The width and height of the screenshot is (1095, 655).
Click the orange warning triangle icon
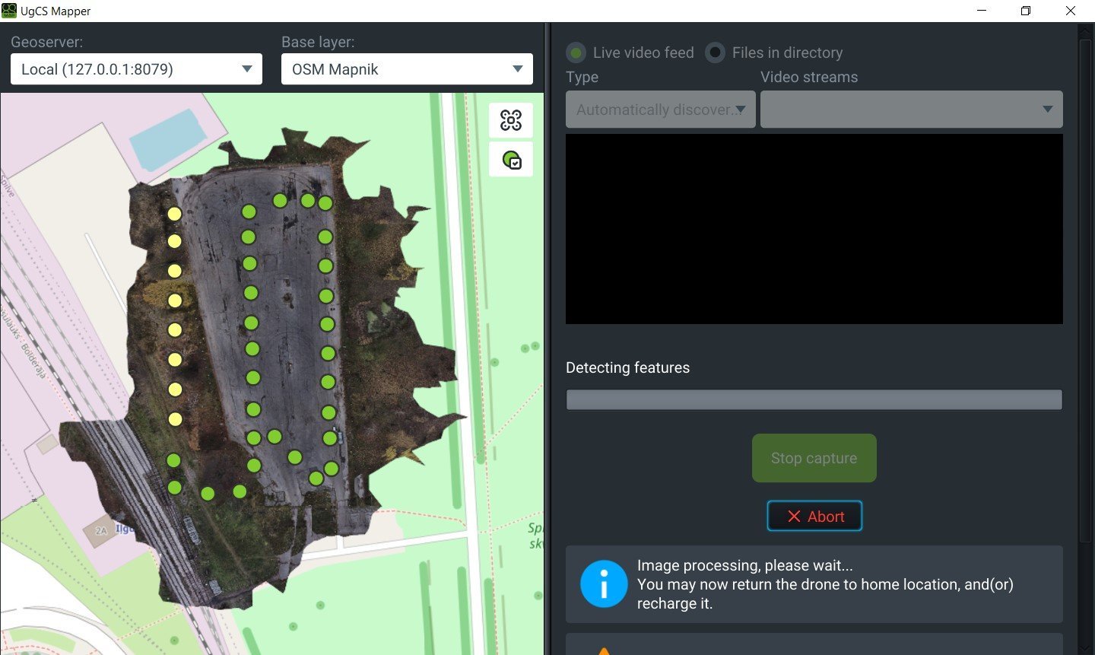pos(604,650)
